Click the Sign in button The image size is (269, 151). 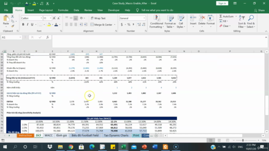coord(222,3)
